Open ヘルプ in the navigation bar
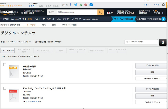 37,19
